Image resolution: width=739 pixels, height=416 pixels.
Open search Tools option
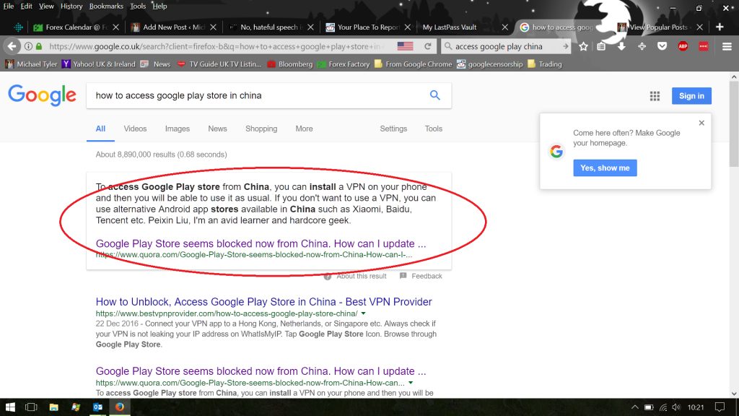click(x=433, y=129)
